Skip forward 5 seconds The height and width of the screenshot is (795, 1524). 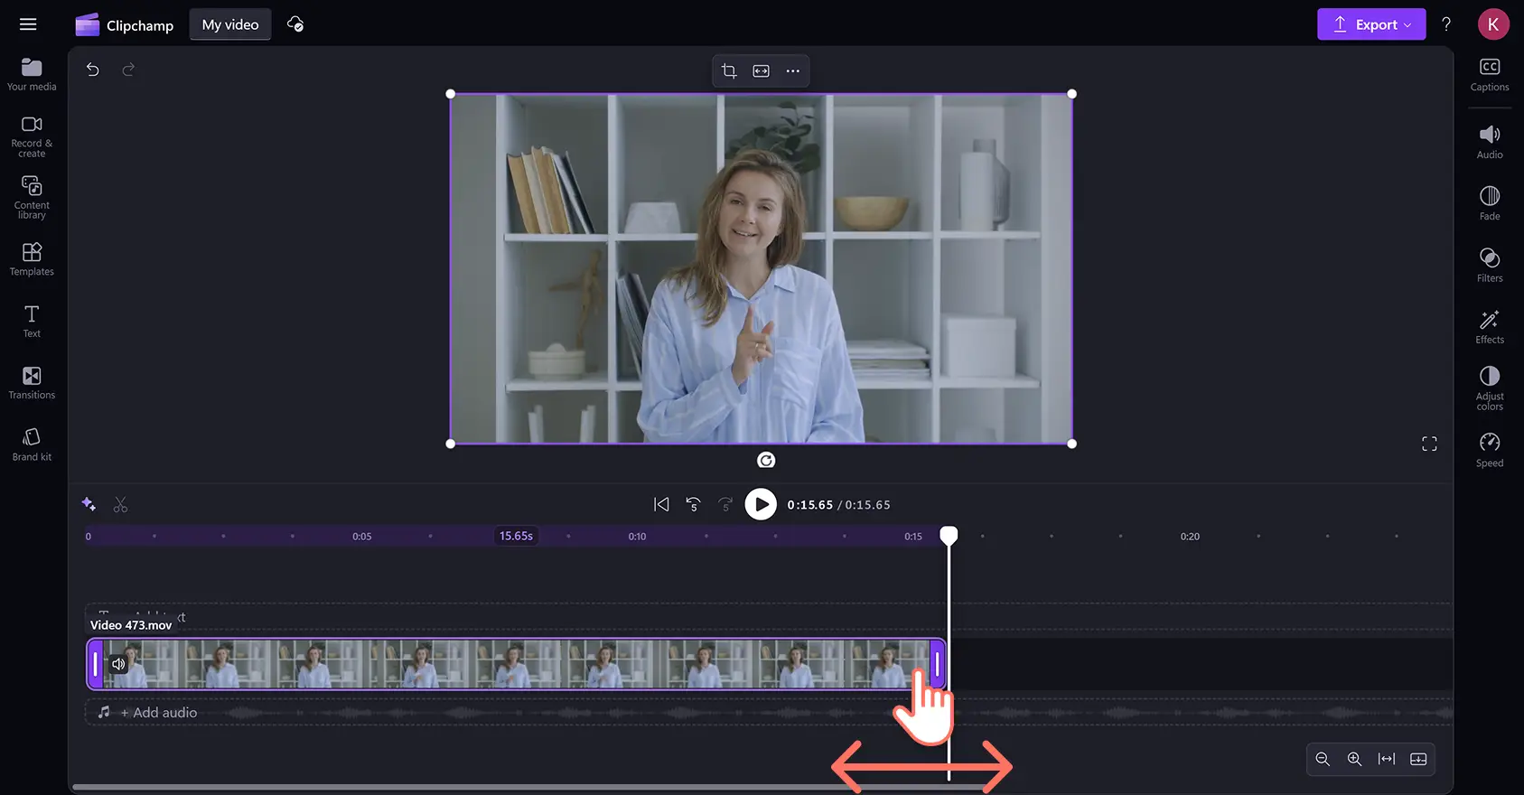[725, 504]
